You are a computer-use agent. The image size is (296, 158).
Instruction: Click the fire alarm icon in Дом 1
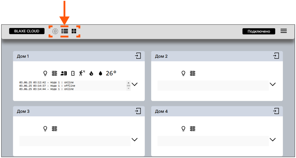[x=91, y=73]
